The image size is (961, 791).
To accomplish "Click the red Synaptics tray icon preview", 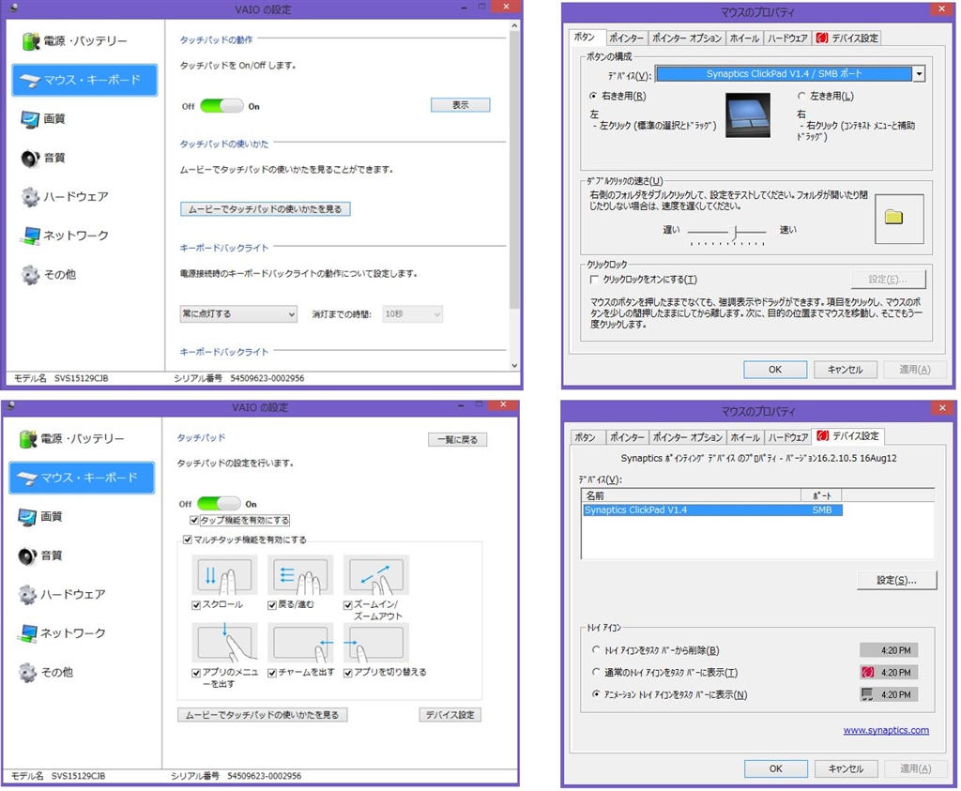I will tap(868, 673).
